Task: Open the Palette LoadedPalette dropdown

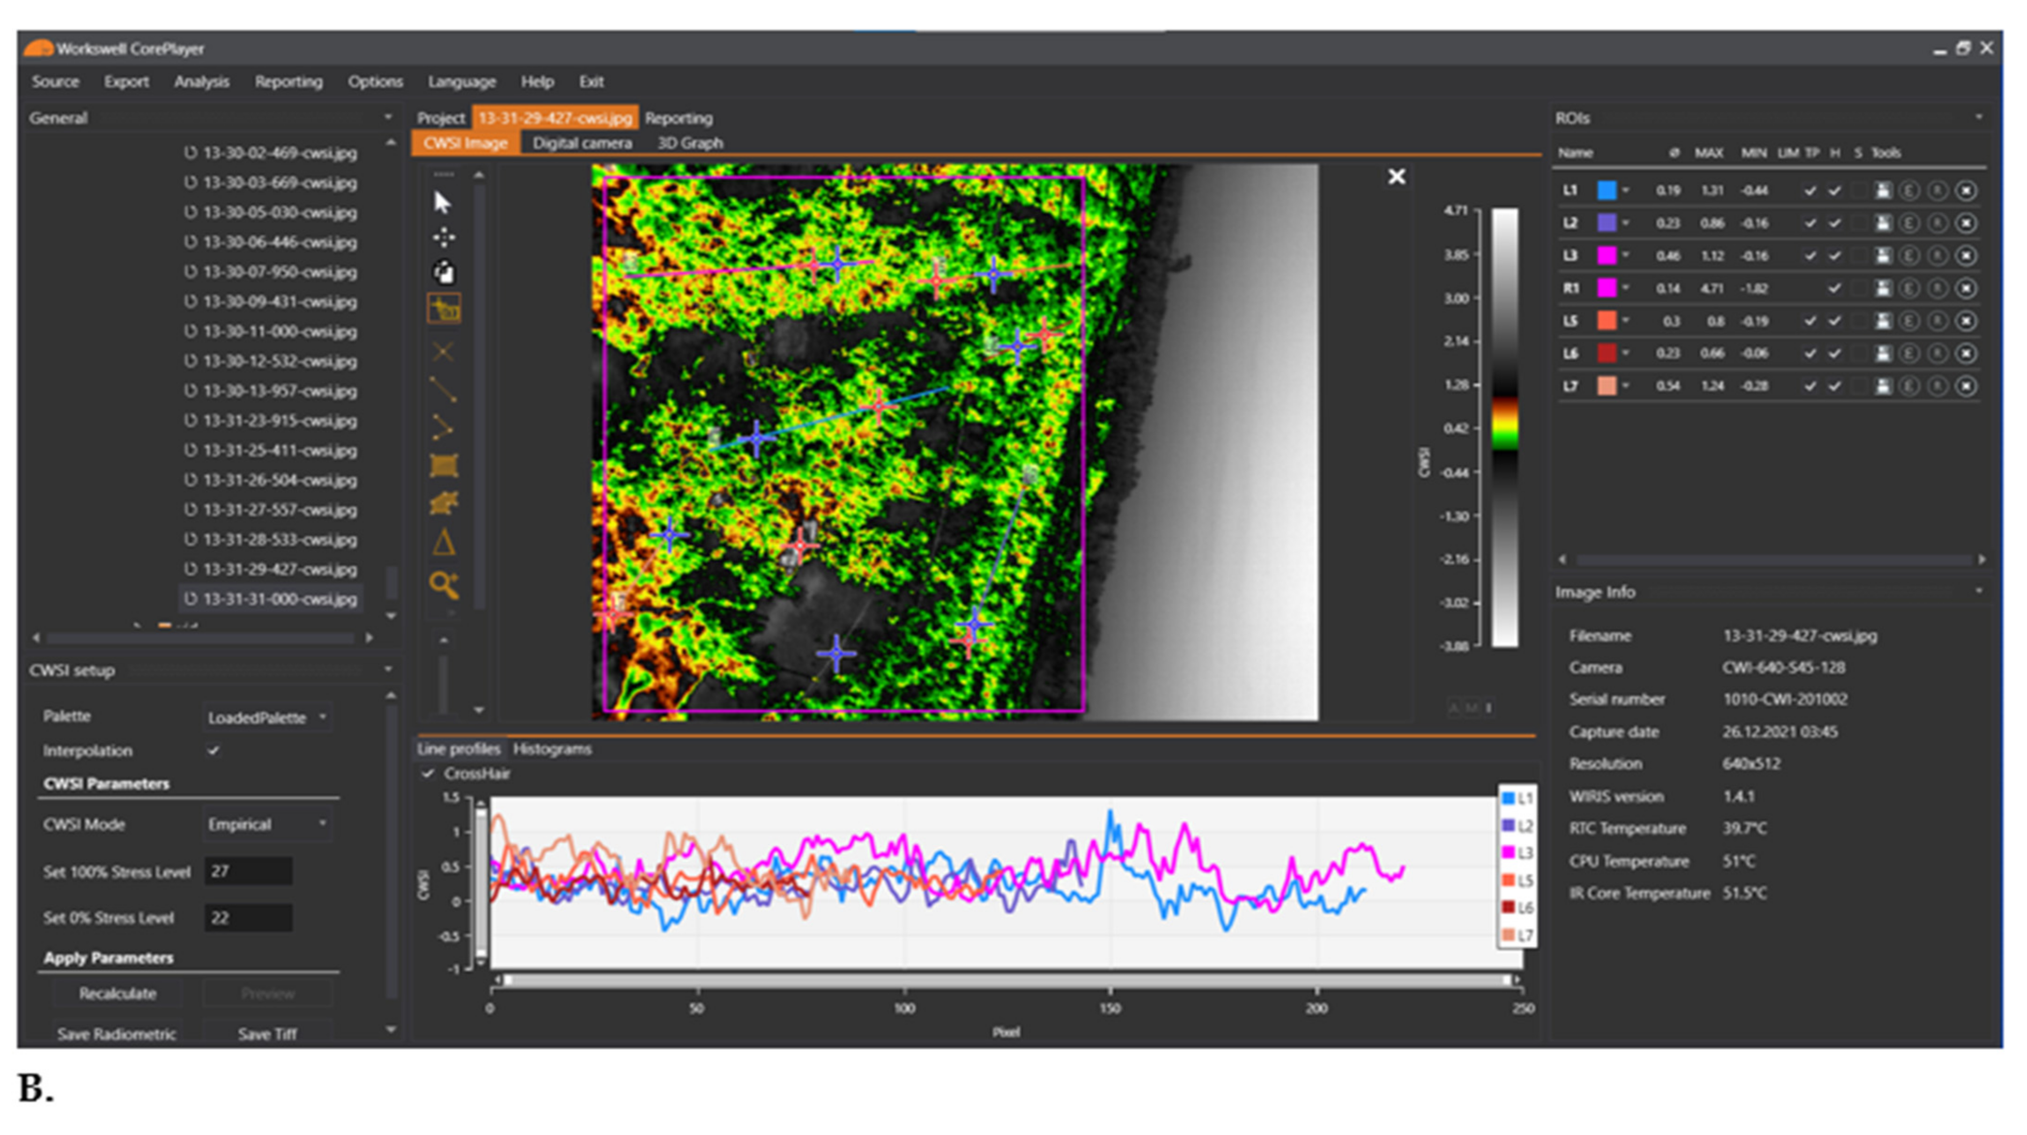Action: coord(267,717)
